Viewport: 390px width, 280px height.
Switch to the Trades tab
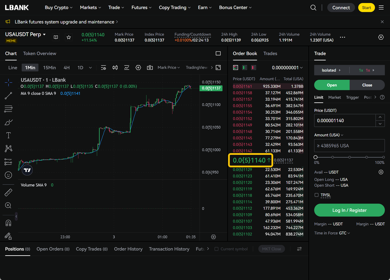point(270,53)
